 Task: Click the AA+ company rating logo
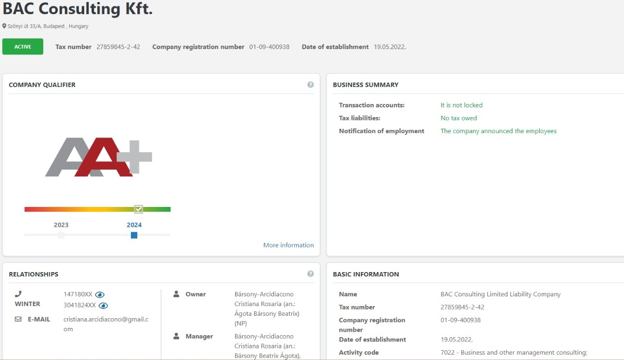[x=99, y=157]
